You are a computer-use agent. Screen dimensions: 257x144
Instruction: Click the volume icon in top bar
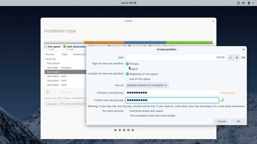point(243,3)
